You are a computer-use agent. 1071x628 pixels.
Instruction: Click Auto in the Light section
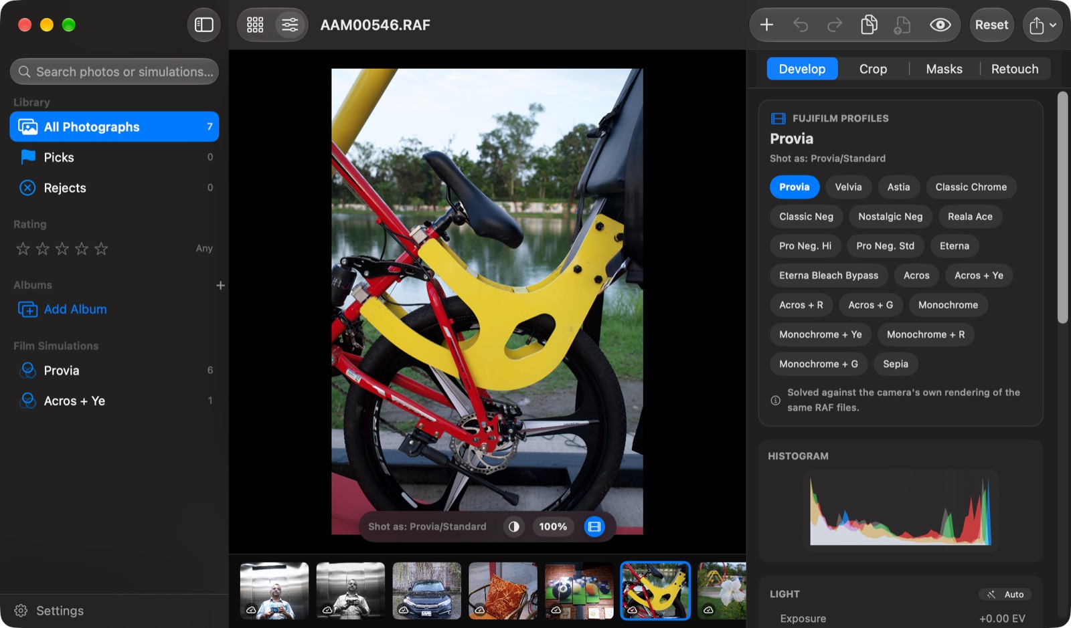pos(1006,594)
